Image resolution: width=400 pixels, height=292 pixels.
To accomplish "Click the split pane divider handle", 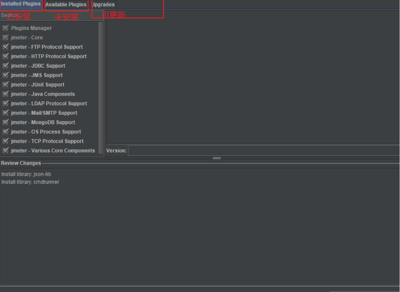I will pyautogui.click(x=217, y=158).
